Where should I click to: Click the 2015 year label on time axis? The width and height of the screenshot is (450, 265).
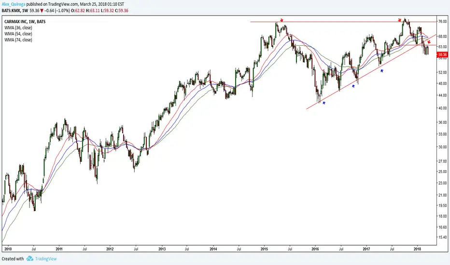point(264,249)
